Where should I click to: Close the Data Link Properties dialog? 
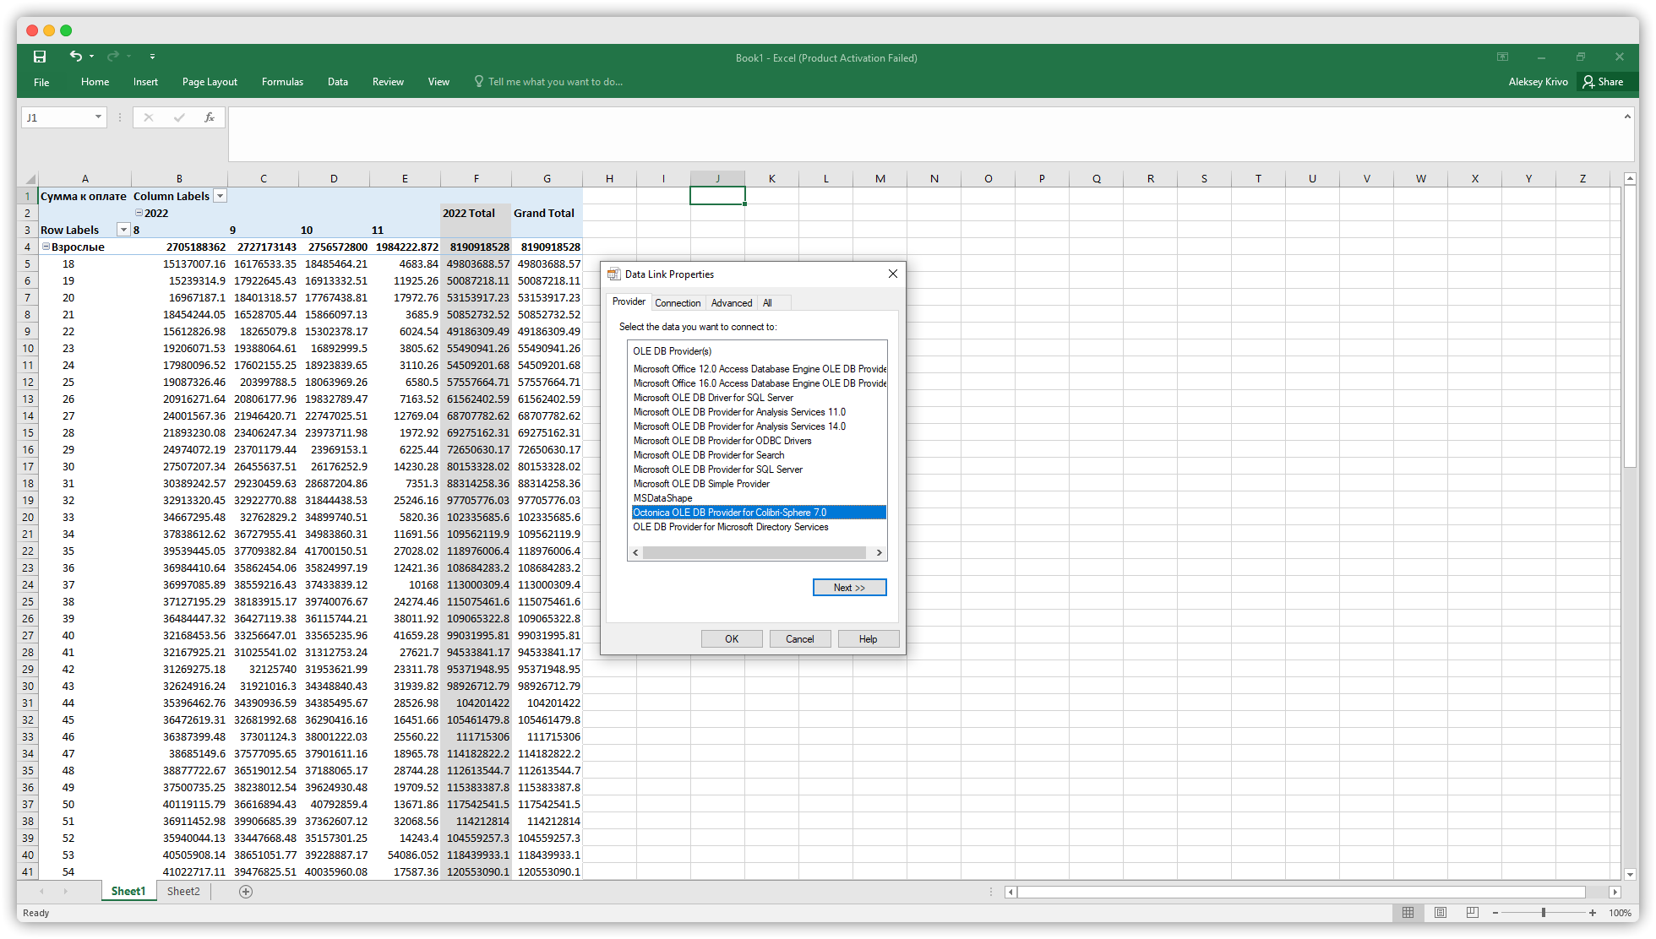point(893,274)
